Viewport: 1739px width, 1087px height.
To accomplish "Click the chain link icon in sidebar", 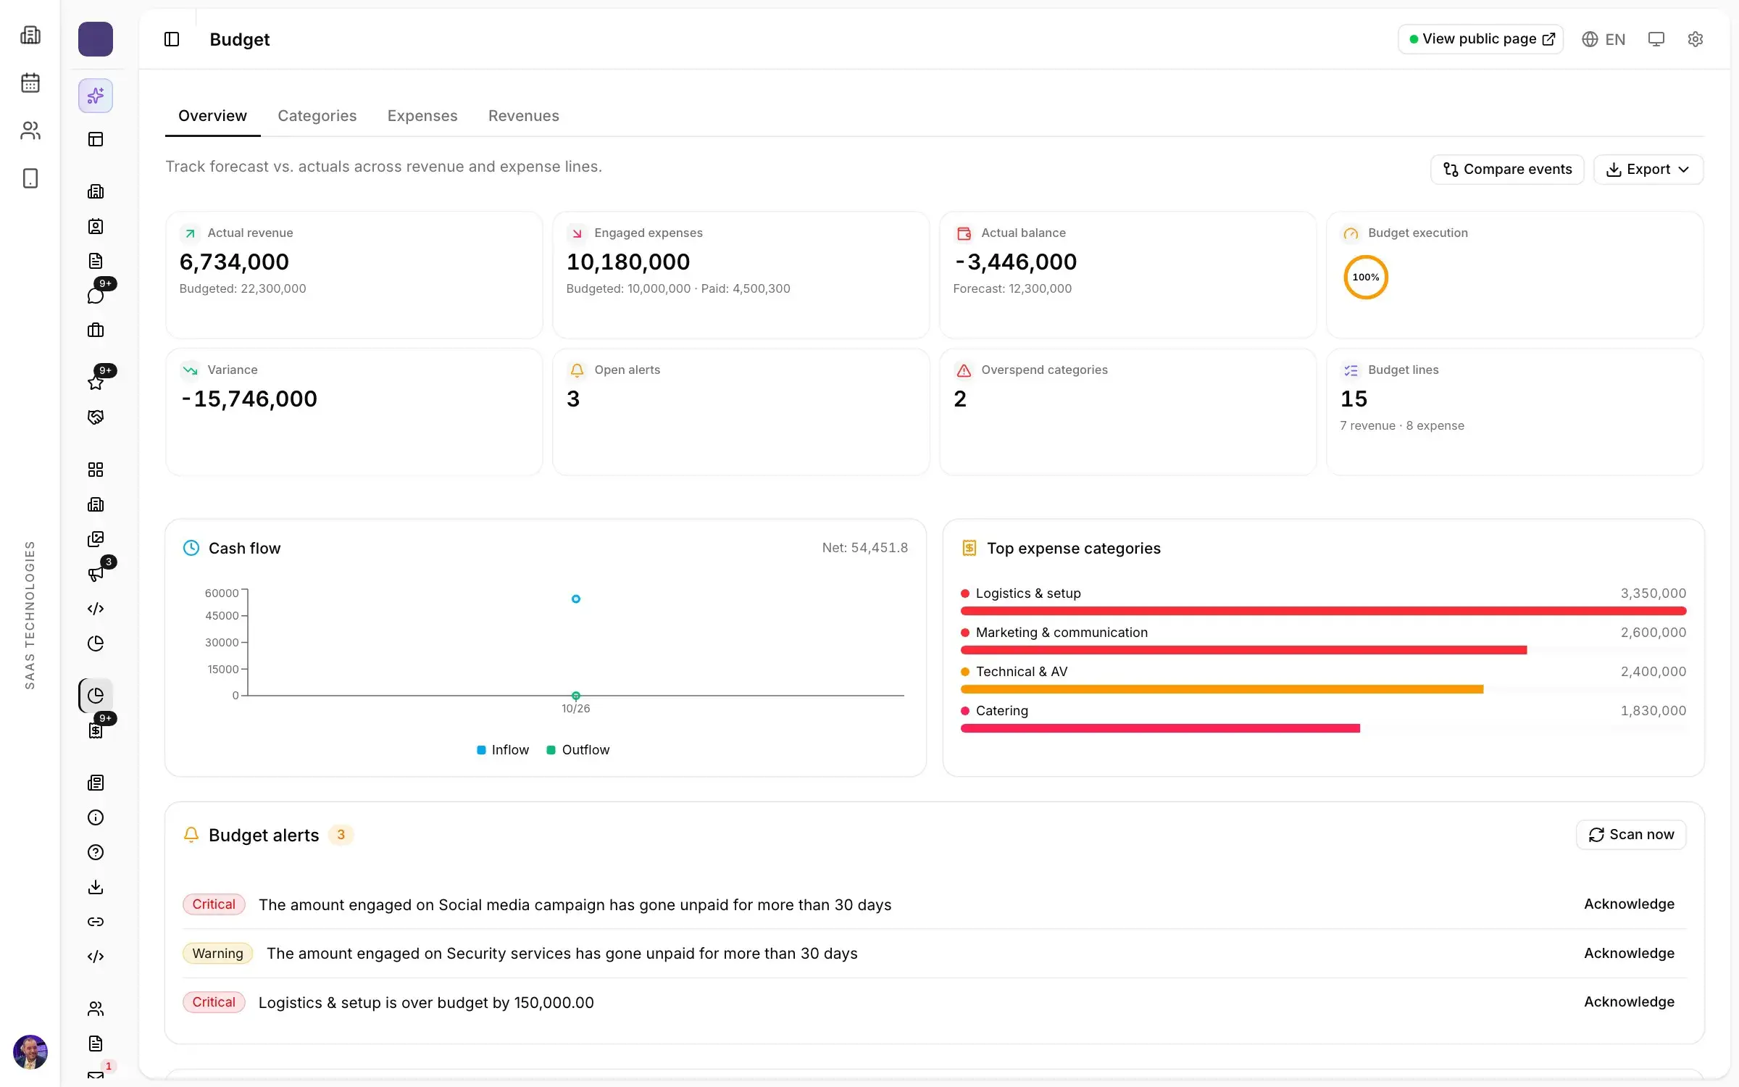I will tap(96, 922).
